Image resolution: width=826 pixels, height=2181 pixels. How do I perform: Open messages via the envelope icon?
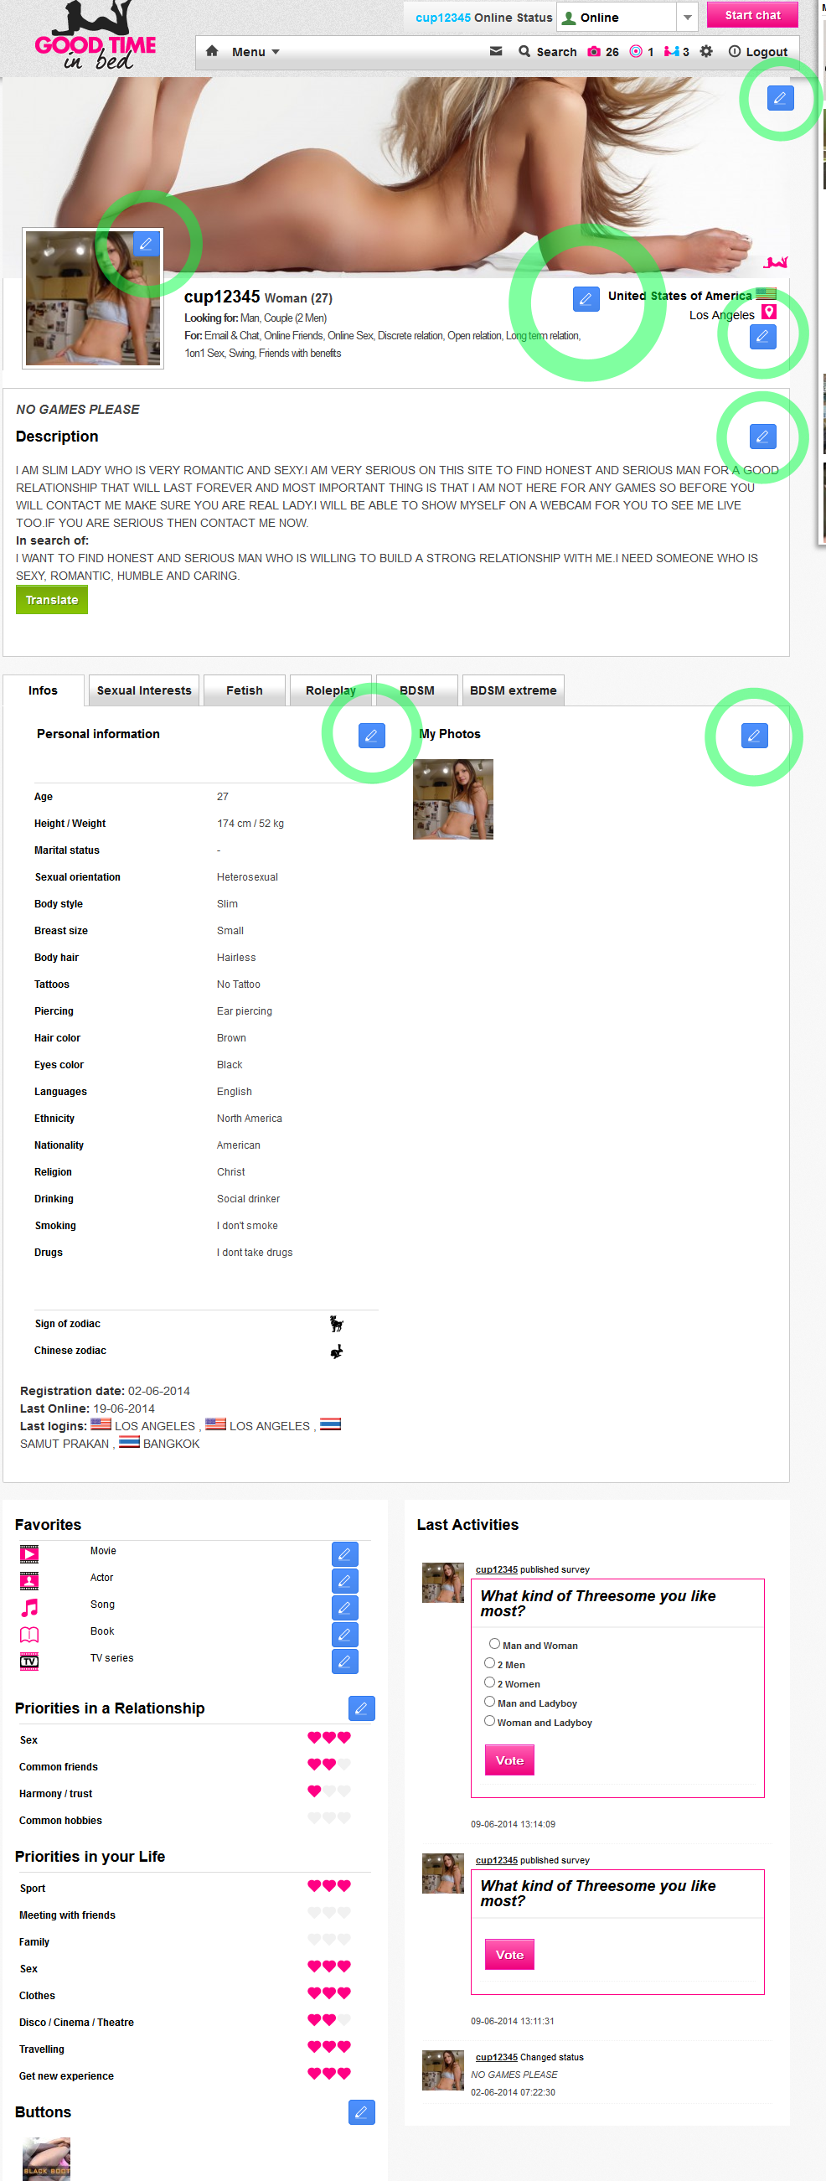pos(496,52)
